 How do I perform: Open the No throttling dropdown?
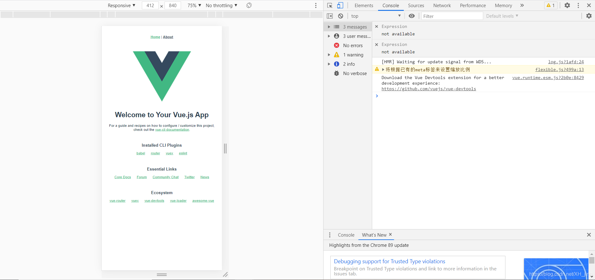pos(222,6)
